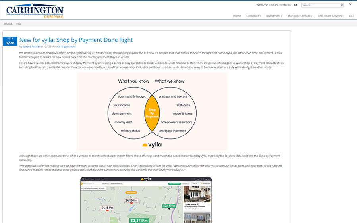The image size is (357, 223).
Task: Click the second house listing photo
Action: [x=197, y=218]
